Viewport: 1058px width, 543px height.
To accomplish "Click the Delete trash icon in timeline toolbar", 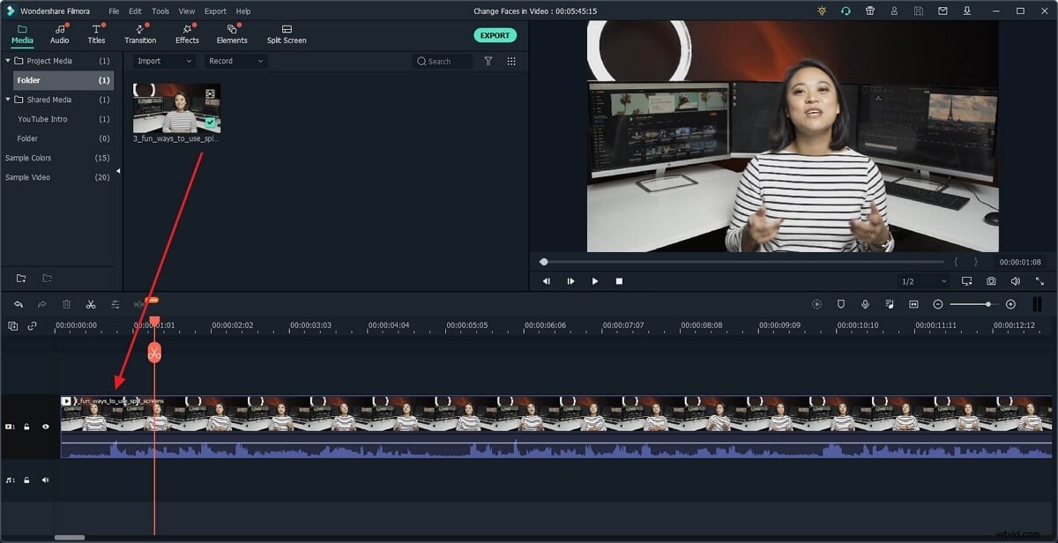I will 66,303.
